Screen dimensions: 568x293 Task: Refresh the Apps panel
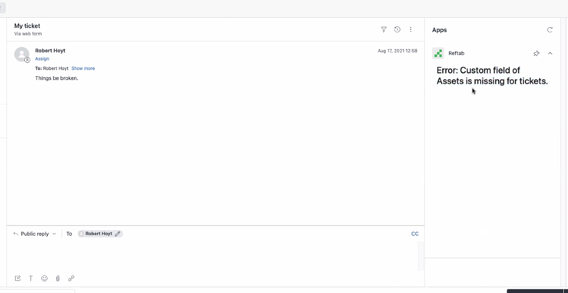coord(550,30)
